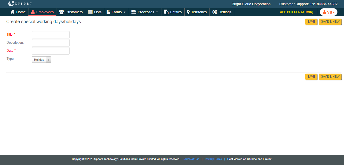
Task: Open the Terms of Use link
Action: coord(191,159)
